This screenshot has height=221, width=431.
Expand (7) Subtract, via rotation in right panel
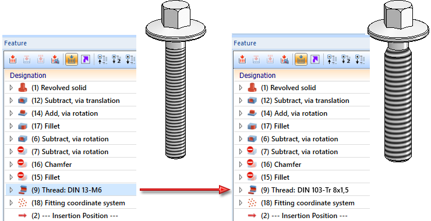(x=241, y=152)
